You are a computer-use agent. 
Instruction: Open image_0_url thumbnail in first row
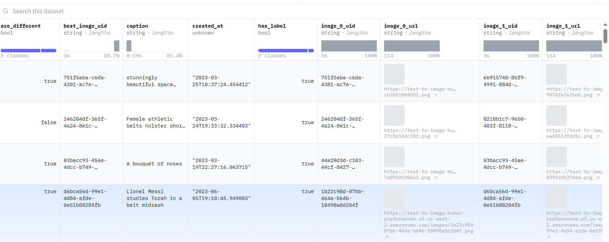click(394, 74)
